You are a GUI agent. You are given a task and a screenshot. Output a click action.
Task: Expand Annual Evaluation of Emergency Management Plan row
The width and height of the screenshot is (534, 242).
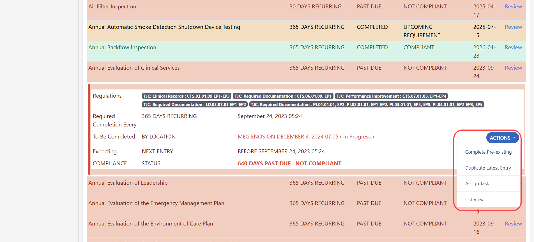coord(156,203)
